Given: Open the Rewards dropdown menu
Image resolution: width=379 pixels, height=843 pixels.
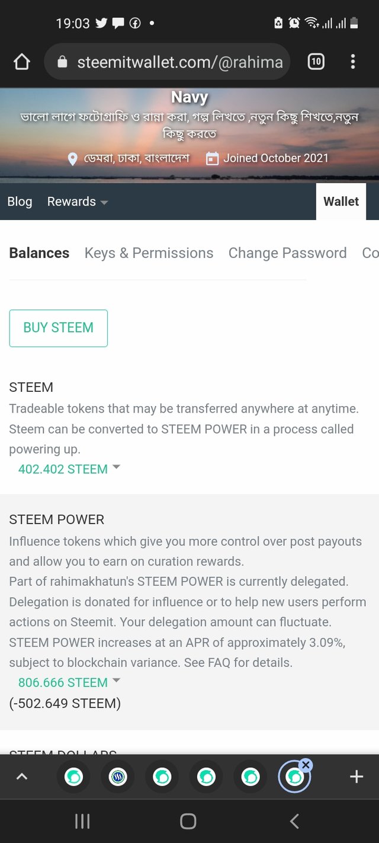Looking at the screenshot, I should coord(78,202).
